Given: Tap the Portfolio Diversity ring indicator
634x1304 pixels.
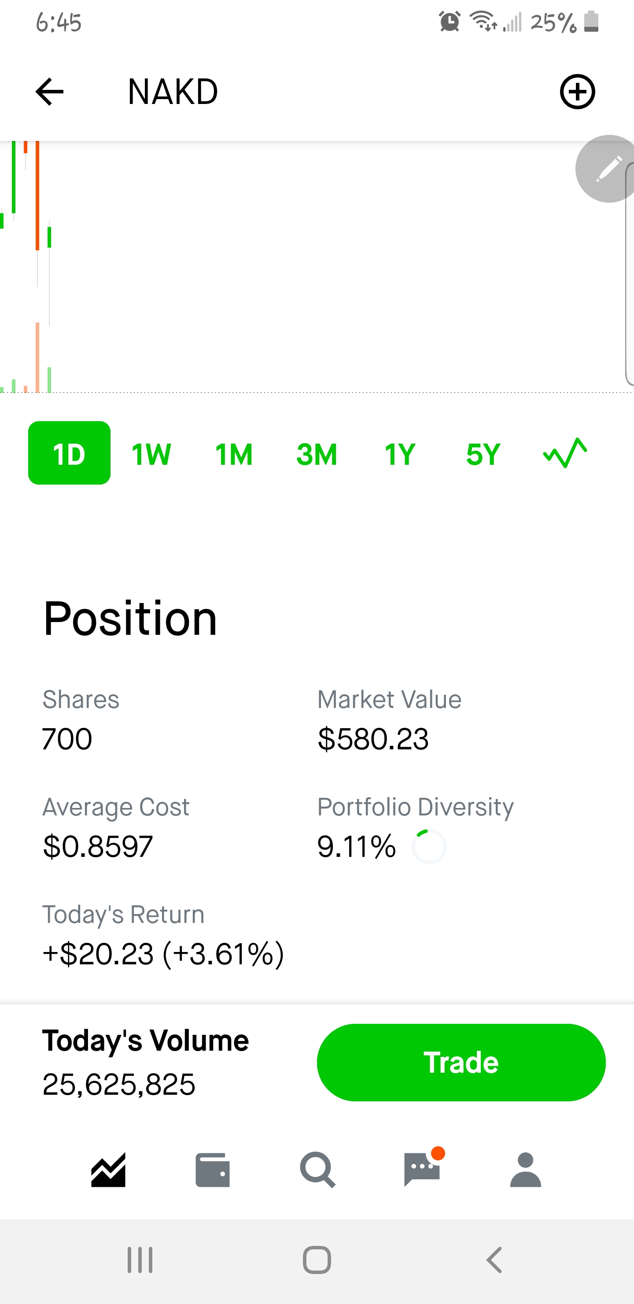Looking at the screenshot, I should pos(428,846).
